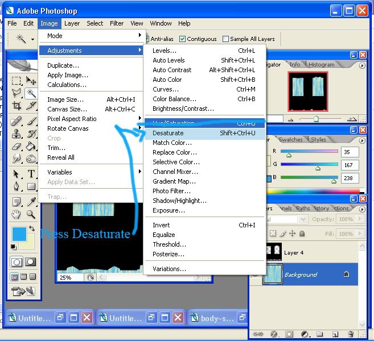This screenshot has width=374, height=341.
Task: Pick the Hand tool
Action: pos(16,214)
